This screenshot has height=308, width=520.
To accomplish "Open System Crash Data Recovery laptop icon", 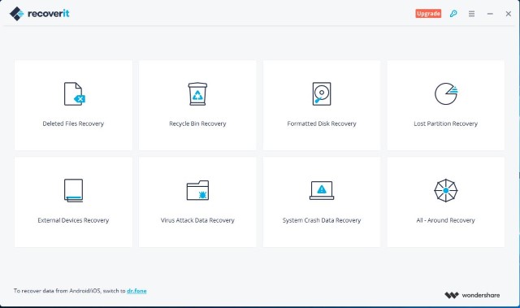I will pyautogui.click(x=322, y=190).
